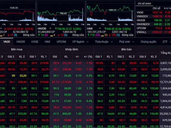Select HNXINDEX row in Chỉ số chính

(153, 24)
